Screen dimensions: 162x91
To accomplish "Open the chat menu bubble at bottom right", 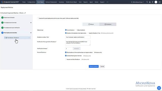I will tap(159, 88).
